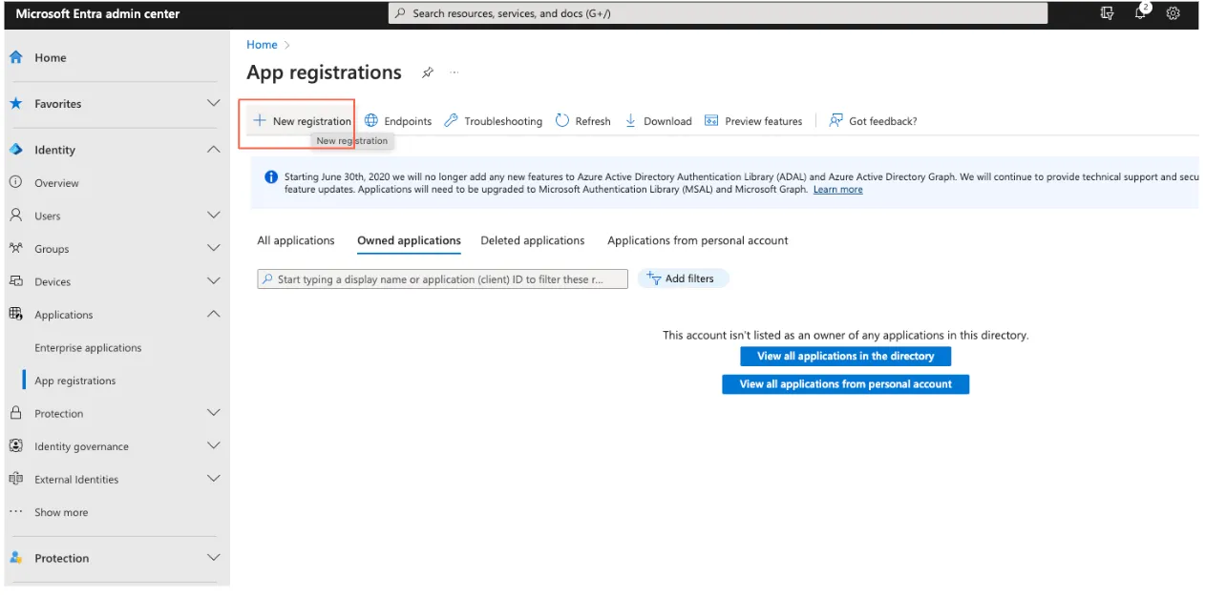Screen dimensions: 1205x597
Task: Expand the Favorites section chevron
Action: [214, 103]
